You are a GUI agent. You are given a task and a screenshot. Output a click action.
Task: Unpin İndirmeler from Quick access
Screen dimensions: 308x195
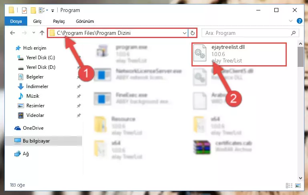click(79, 86)
